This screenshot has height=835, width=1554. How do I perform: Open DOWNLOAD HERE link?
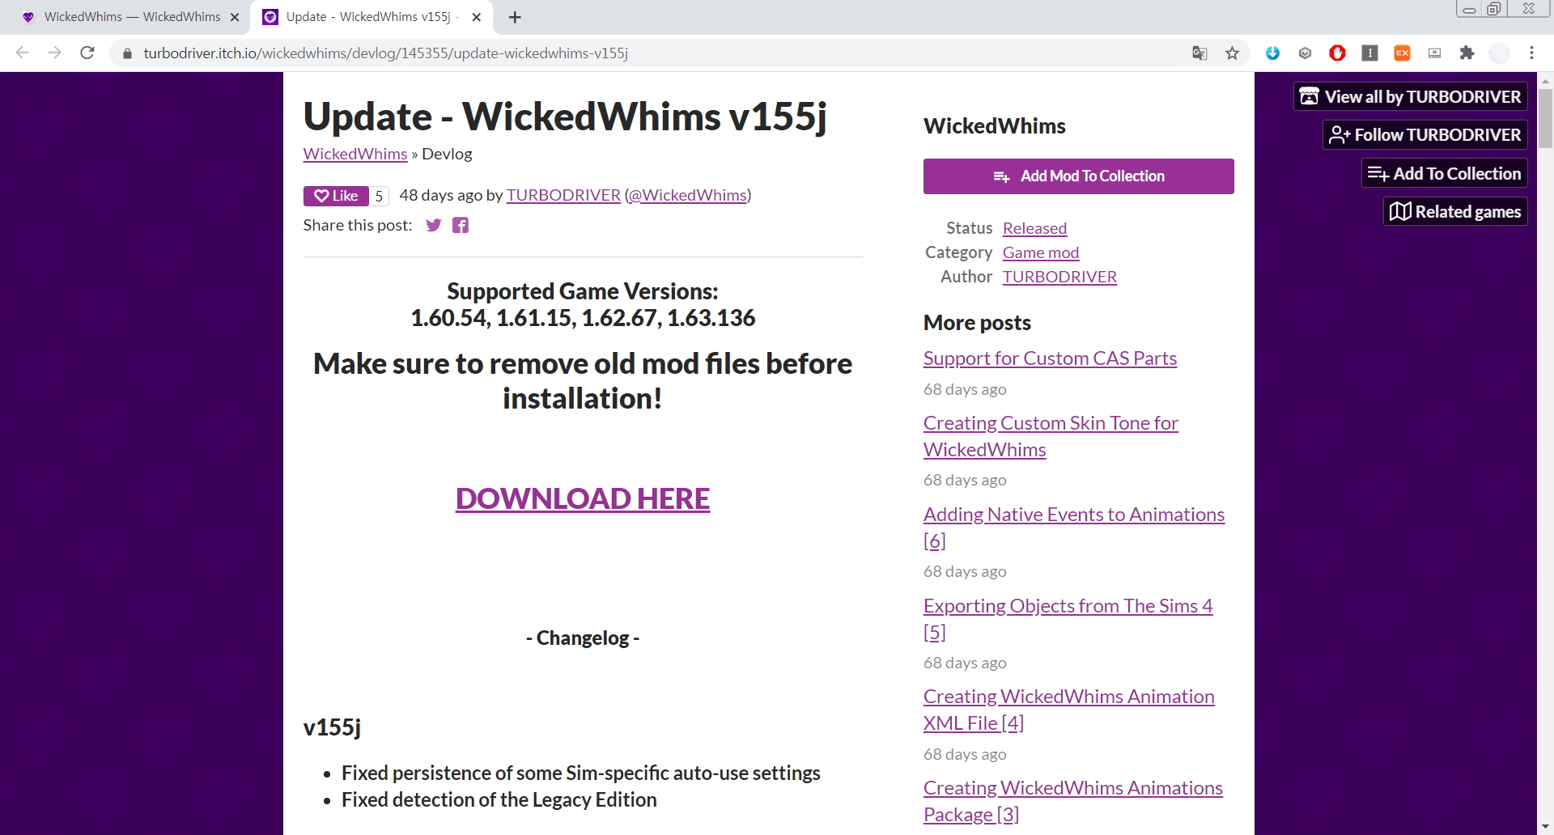583,499
